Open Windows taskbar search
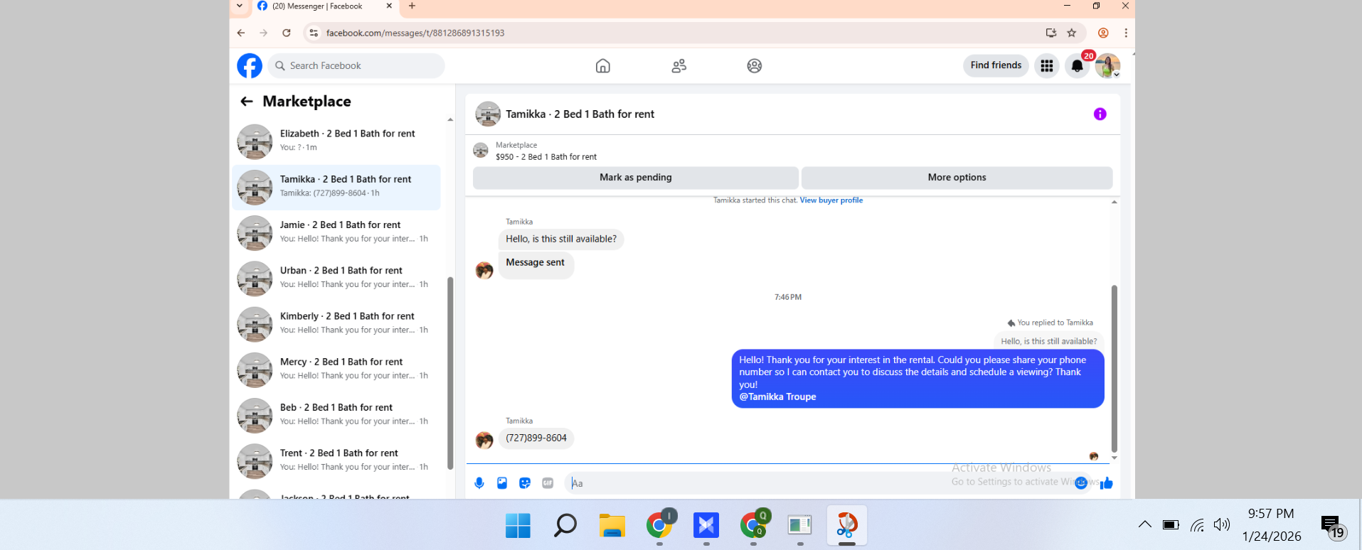Viewport: 1362px width, 550px height. pos(565,526)
